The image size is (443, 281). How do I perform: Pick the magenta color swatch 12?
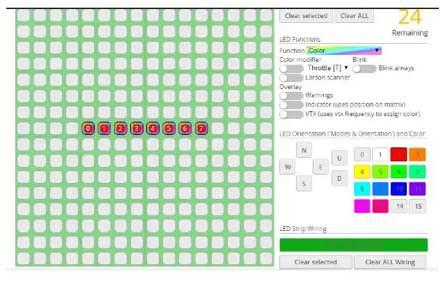click(362, 207)
